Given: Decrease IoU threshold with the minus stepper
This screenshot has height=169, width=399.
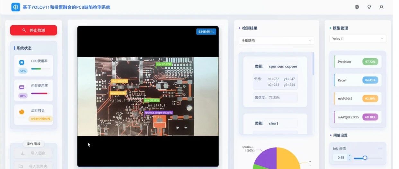Looking at the screenshot, I should [350, 159].
